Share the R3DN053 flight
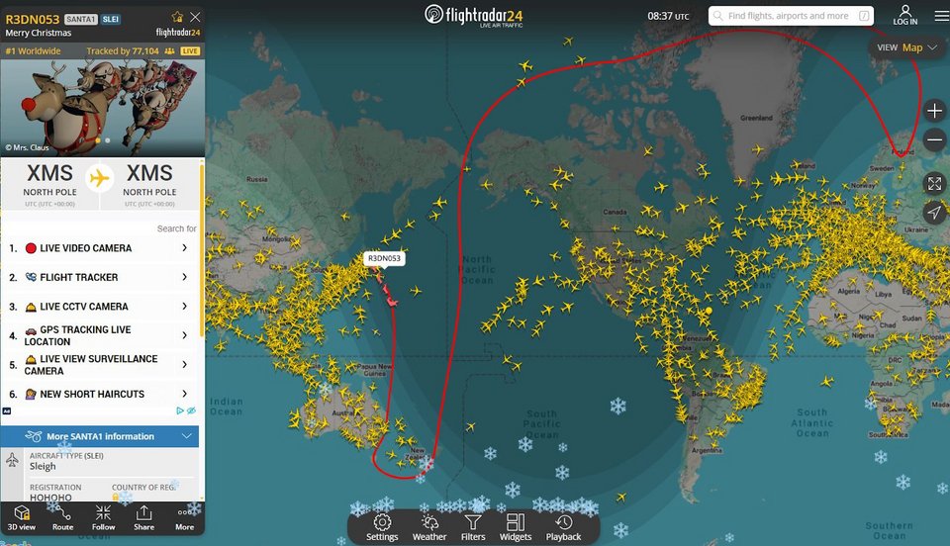This screenshot has height=546, width=950. click(143, 517)
